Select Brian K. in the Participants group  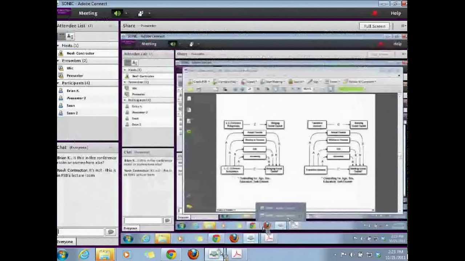click(x=73, y=91)
